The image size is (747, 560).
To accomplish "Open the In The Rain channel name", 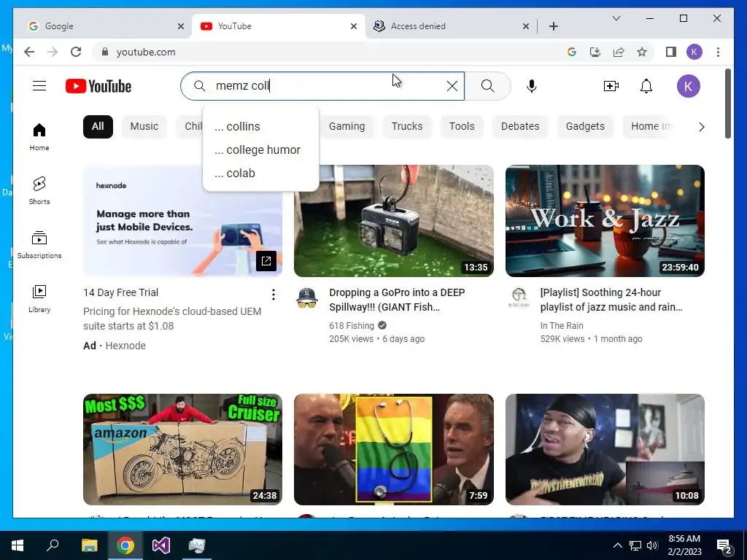I will point(562,326).
